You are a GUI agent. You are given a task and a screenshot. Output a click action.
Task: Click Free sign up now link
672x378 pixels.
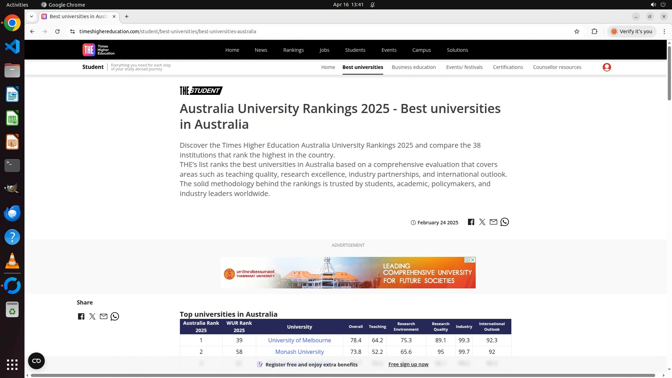pyautogui.click(x=408, y=364)
